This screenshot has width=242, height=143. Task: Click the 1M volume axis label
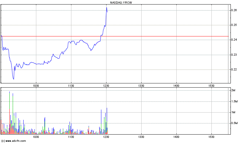coord(233,112)
